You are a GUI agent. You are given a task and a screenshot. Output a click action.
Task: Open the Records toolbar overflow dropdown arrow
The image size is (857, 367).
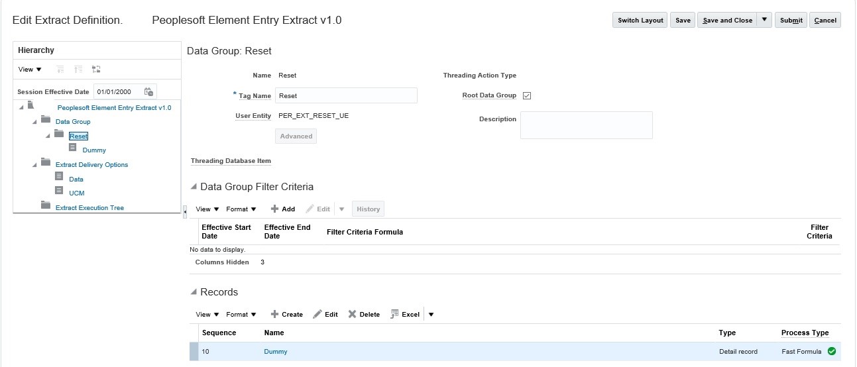click(x=431, y=315)
